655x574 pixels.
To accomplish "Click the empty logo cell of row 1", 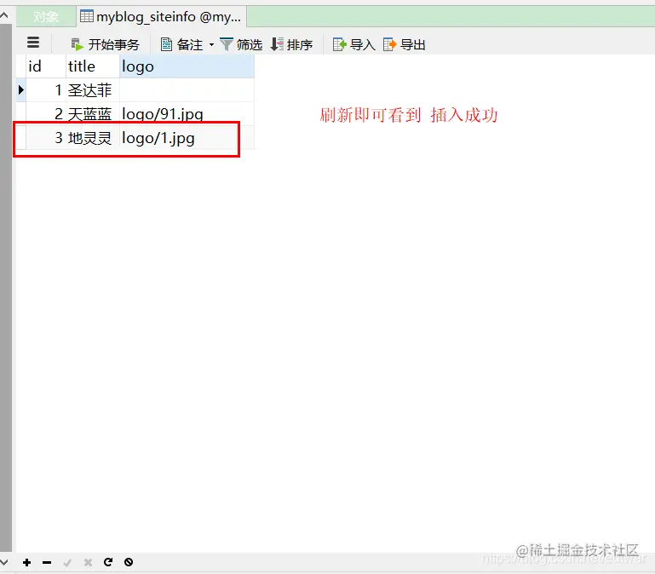I will click(187, 90).
